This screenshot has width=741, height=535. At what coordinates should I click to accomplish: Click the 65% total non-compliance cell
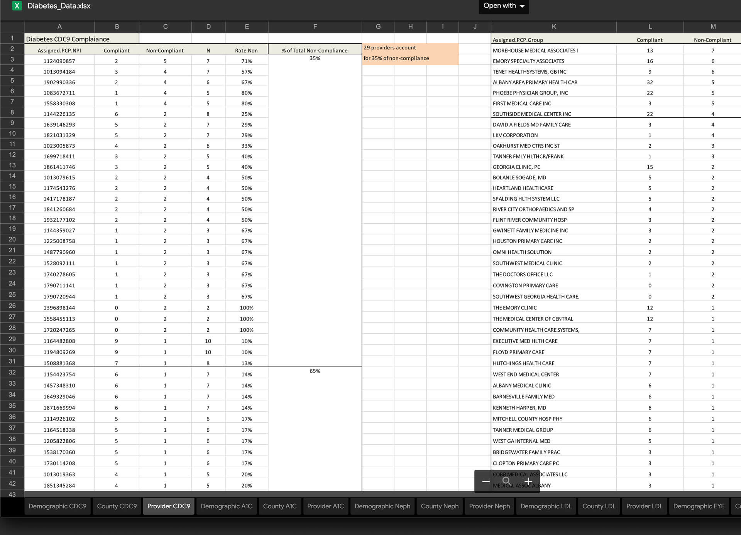(315, 371)
